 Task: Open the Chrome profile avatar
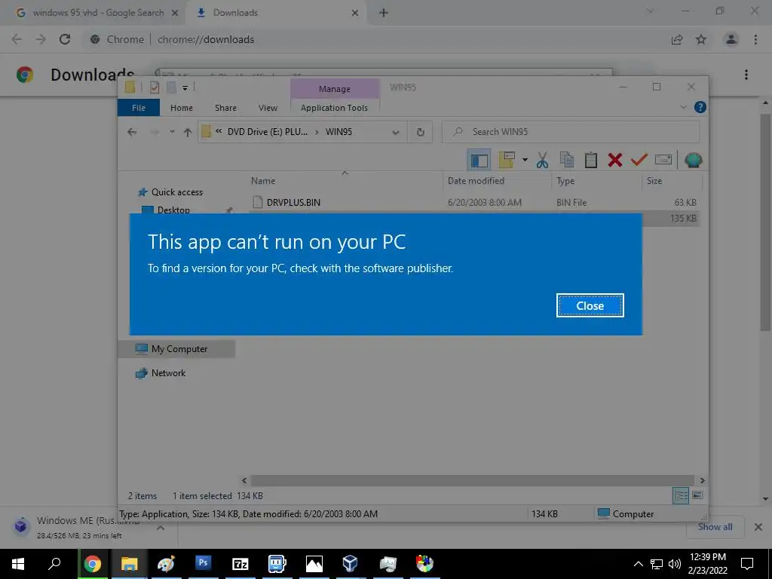click(731, 39)
